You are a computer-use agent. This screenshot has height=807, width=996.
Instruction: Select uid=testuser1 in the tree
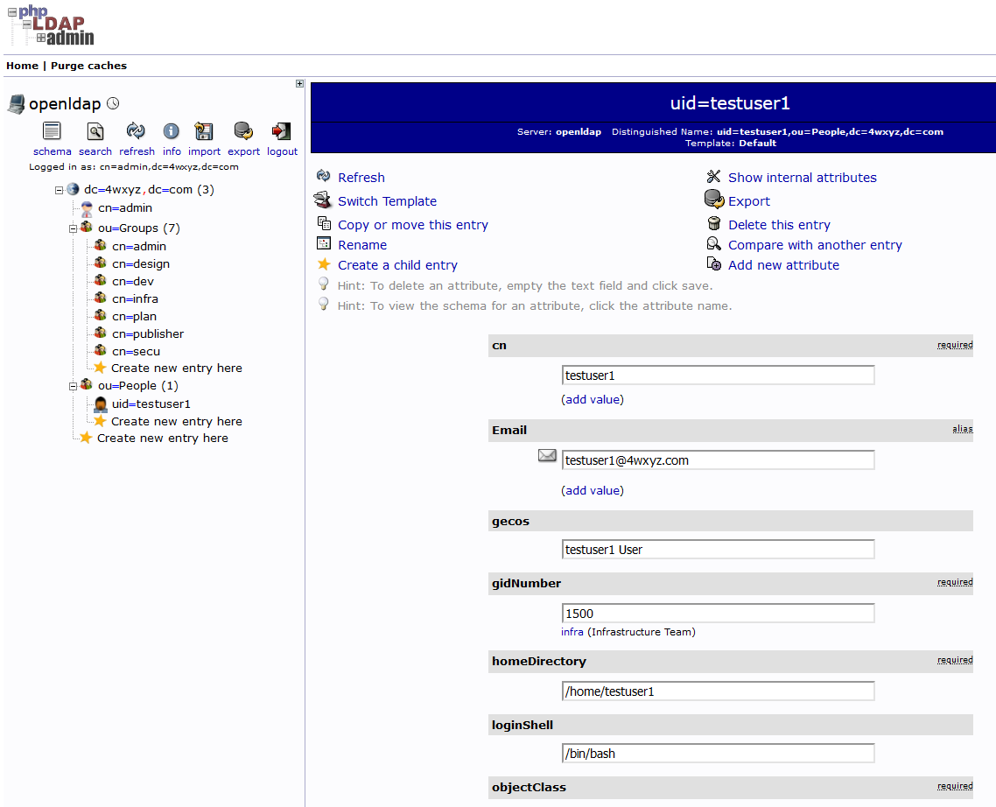(x=151, y=404)
